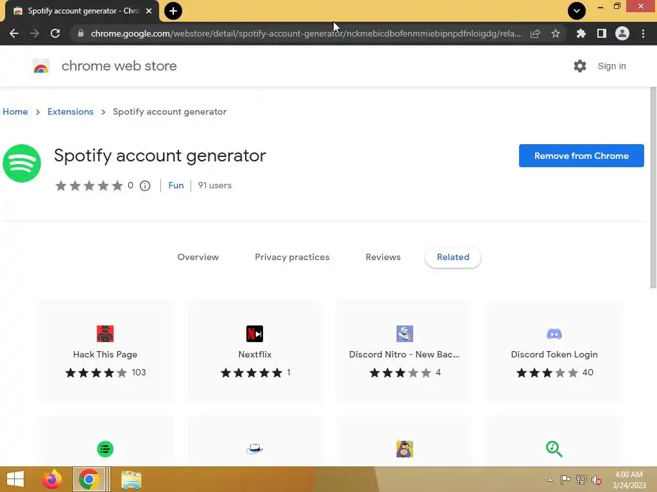
Task: Open the Extensions puzzle-piece menu
Action: [581, 33]
